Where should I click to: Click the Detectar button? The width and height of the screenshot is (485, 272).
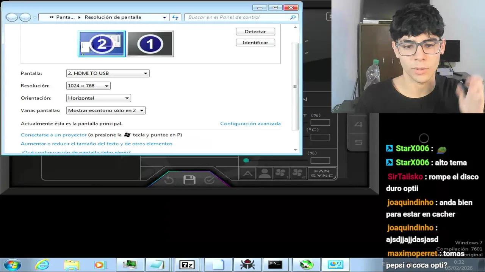pos(255,32)
